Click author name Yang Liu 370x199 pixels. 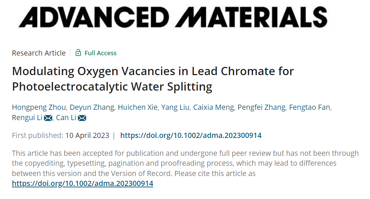pyautogui.click(x=175, y=107)
